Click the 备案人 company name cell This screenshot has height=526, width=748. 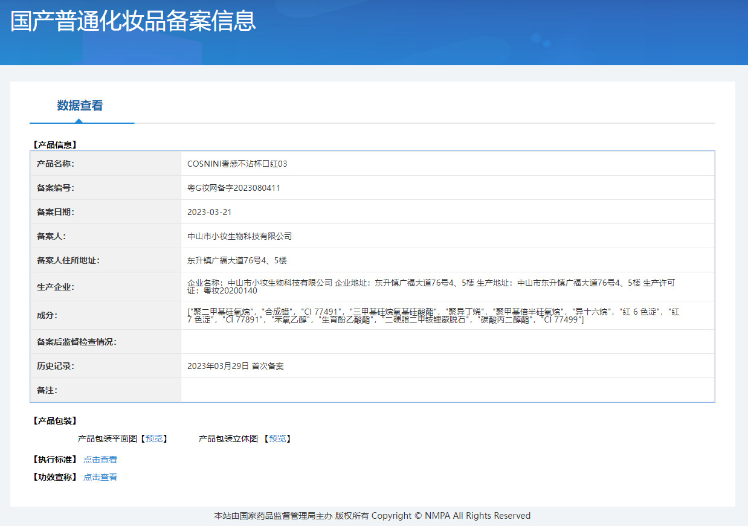pyautogui.click(x=239, y=236)
